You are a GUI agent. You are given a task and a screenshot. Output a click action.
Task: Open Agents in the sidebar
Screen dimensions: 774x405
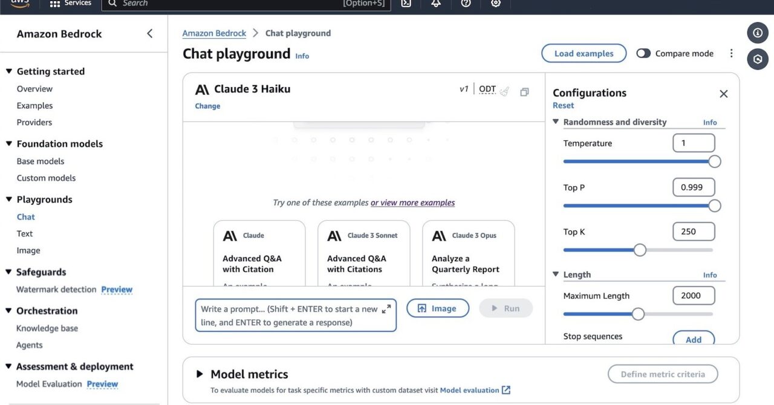(30, 345)
